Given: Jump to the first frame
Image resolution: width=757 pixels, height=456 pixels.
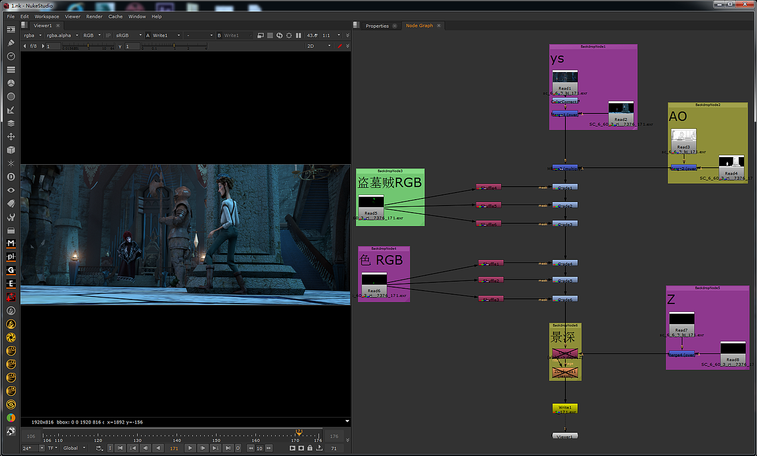Looking at the screenshot, I should pyautogui.click(x=120, y=448).
